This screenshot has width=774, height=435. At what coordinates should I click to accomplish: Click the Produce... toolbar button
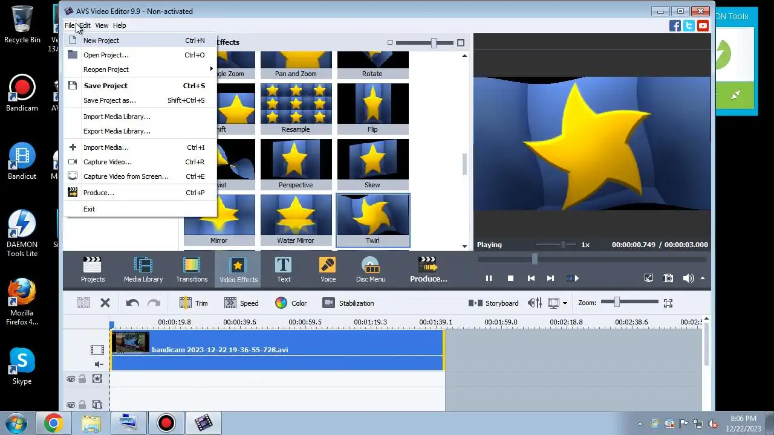click(x=428, y=269)
